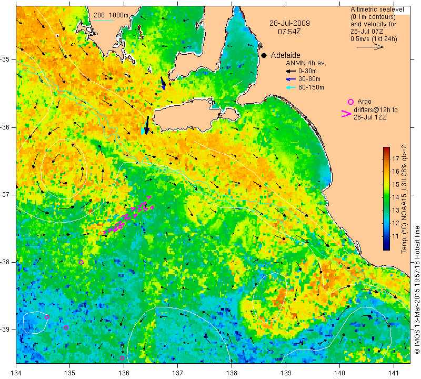Click the 11 tick on temperature scale
Screen dimensions: 421x379
point(396,236)
